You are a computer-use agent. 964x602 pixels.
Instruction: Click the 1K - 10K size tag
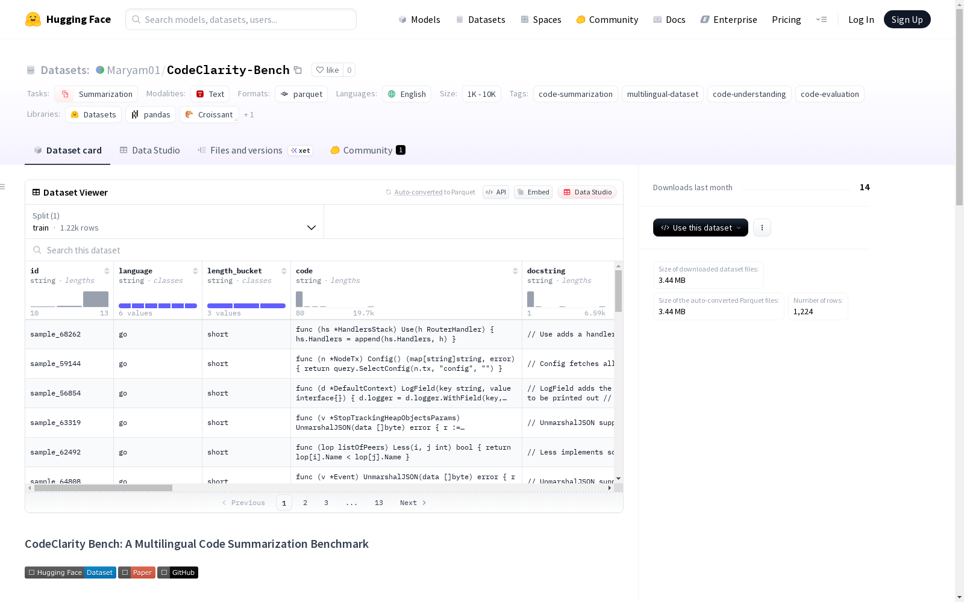(x=481, y=94)
